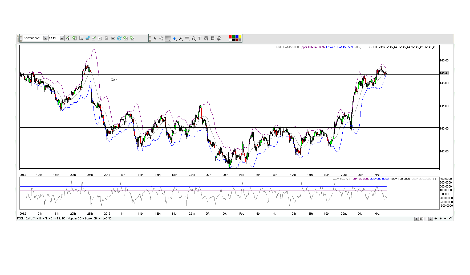Select the horizontal line drawing tool
The width and height of the screenshot is (470, 275).
(168, 38)
